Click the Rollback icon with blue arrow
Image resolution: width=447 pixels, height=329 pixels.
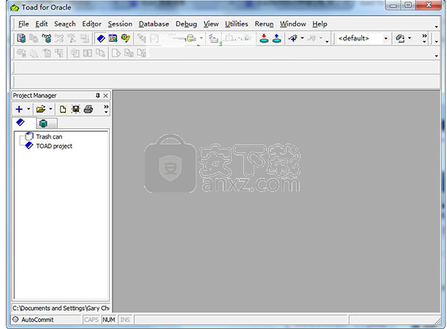tap(276, 38)
